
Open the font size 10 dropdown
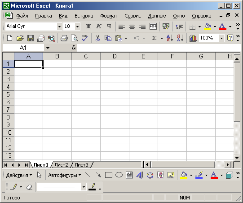coord(77,26)
